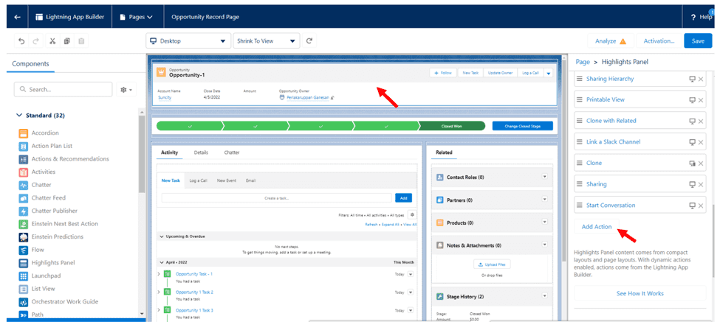Click the component Search field

[63, 89]
